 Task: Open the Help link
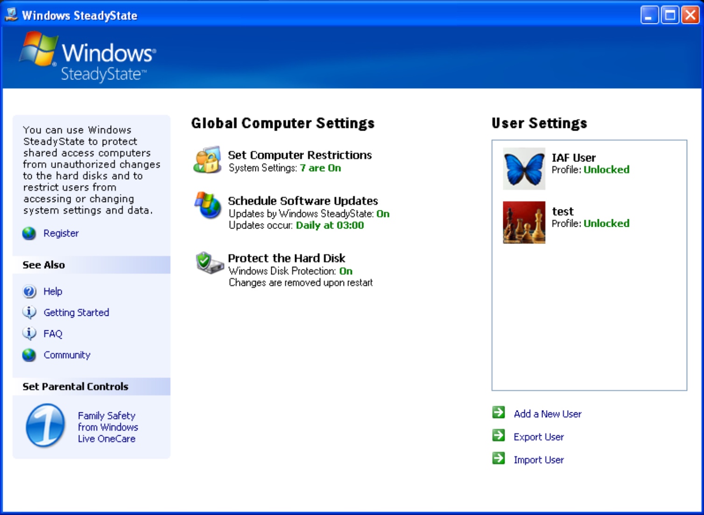point(53,292)
